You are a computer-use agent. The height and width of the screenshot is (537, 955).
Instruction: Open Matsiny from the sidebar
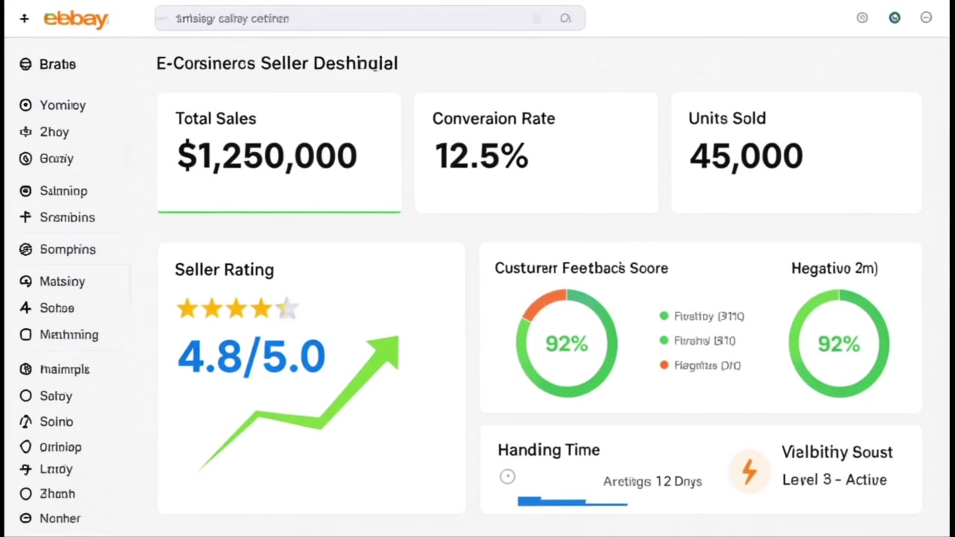[x=62, y=282]
